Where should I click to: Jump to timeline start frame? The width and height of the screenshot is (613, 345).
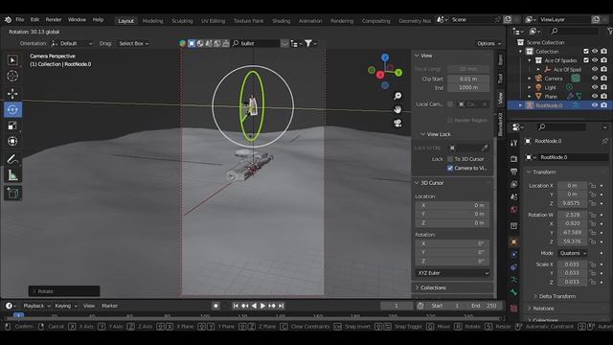(x=236, y=306)
